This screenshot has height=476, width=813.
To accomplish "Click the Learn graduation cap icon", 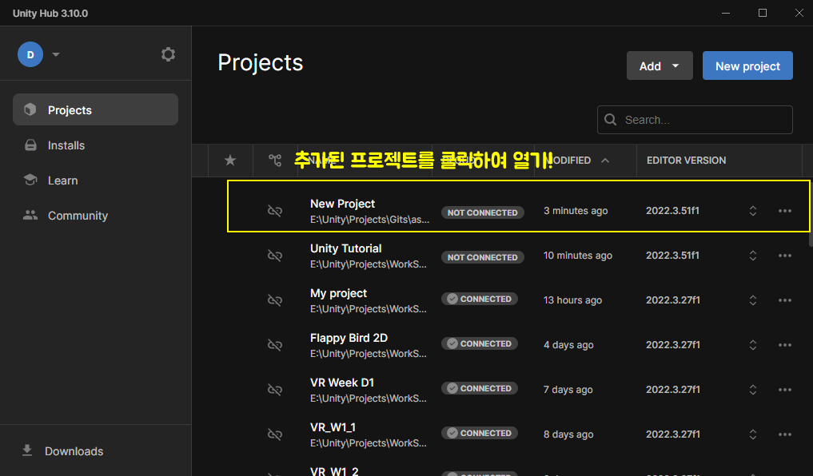I will (x=30, y=180).
